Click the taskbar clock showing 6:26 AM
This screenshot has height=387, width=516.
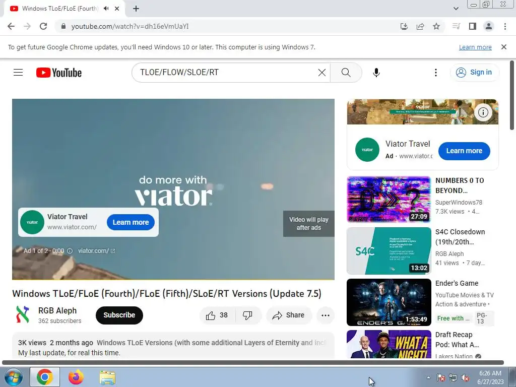point(490,377)
